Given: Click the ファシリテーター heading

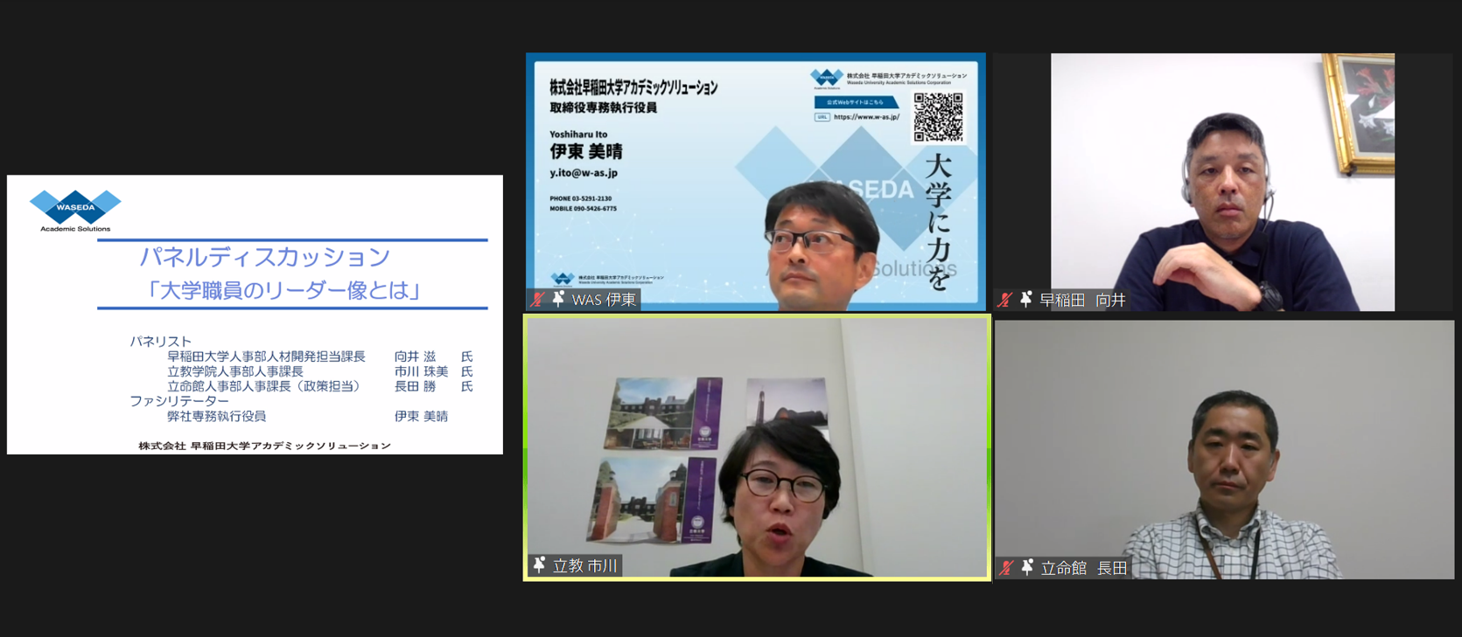Looking at the screenshot, I should click(179, 401).
